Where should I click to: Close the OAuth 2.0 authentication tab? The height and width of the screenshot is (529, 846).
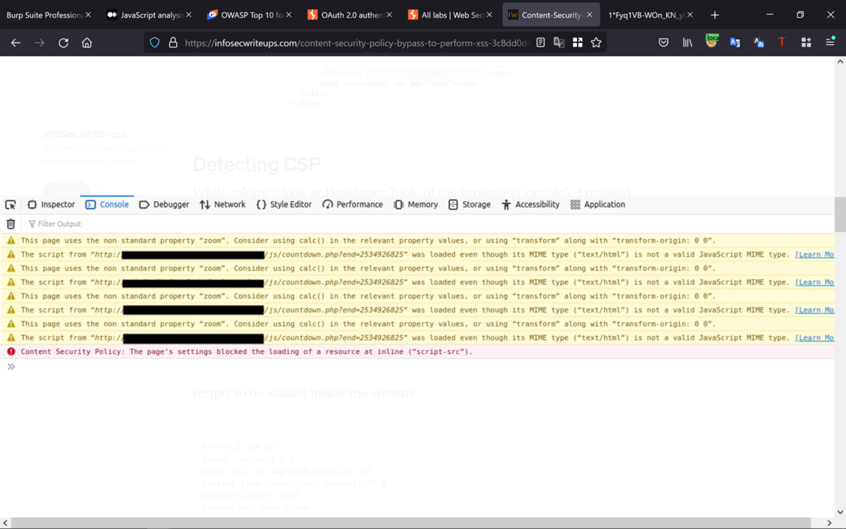(390, 15)
